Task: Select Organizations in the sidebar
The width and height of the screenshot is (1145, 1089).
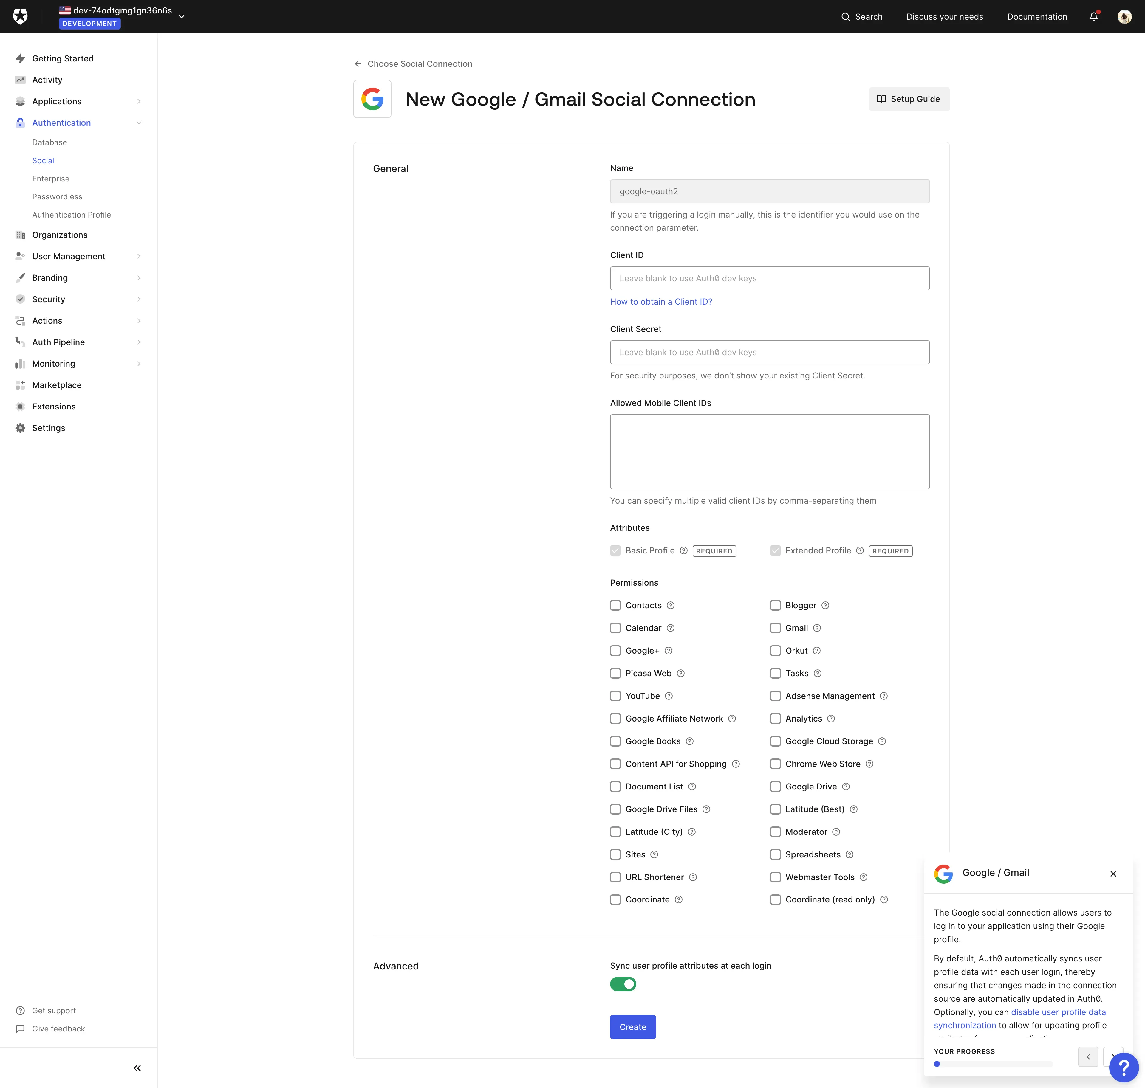Action: [61, 235]
